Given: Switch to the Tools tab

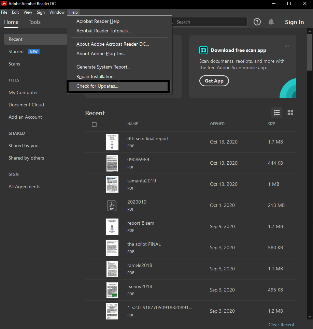Looking at the screenshot, I should [x=34, y=22].
